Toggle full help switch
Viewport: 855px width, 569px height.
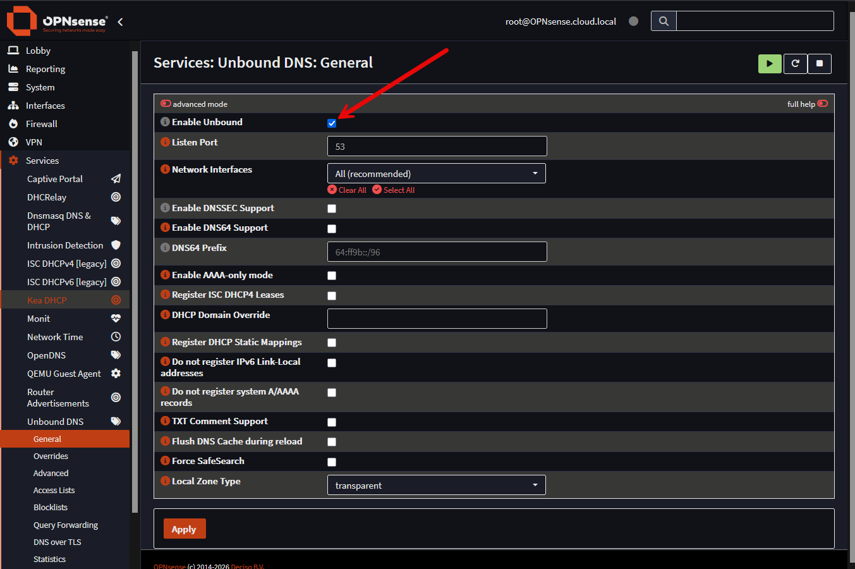823,104
